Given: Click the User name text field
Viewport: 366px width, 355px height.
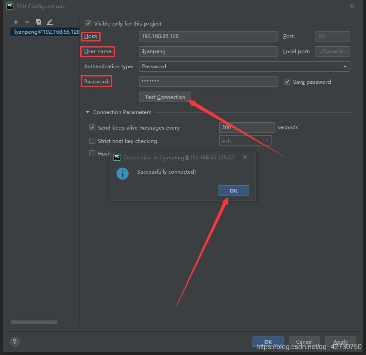Looking at the screenshot, I should 208,51.
